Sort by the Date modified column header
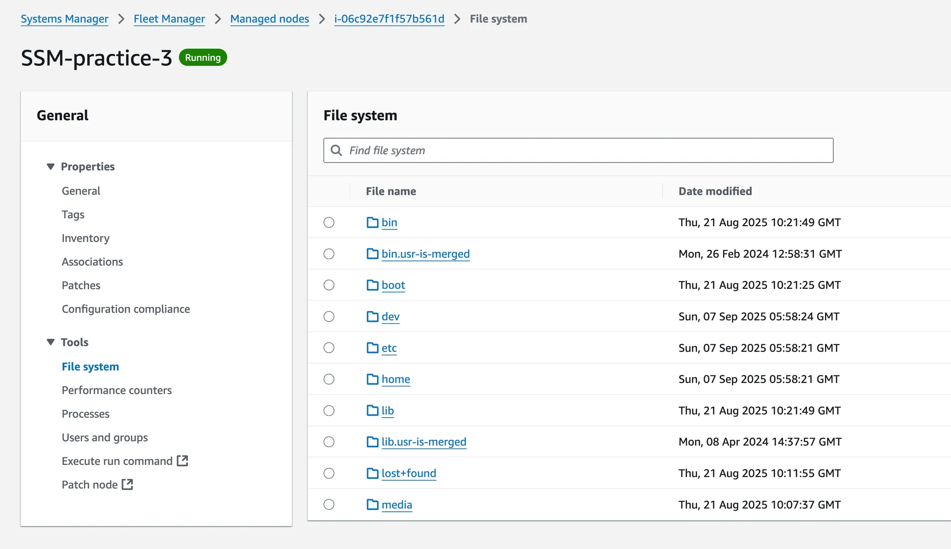This screenshot has width=951, height=549. pyautogui.click(x=715, y=191)
